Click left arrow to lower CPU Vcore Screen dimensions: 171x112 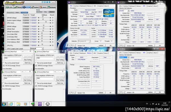pyautogui.click(x=38, y=23)
